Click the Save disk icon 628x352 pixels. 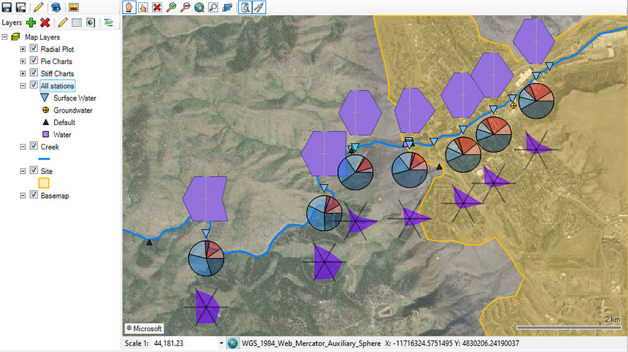pos(7,8)
